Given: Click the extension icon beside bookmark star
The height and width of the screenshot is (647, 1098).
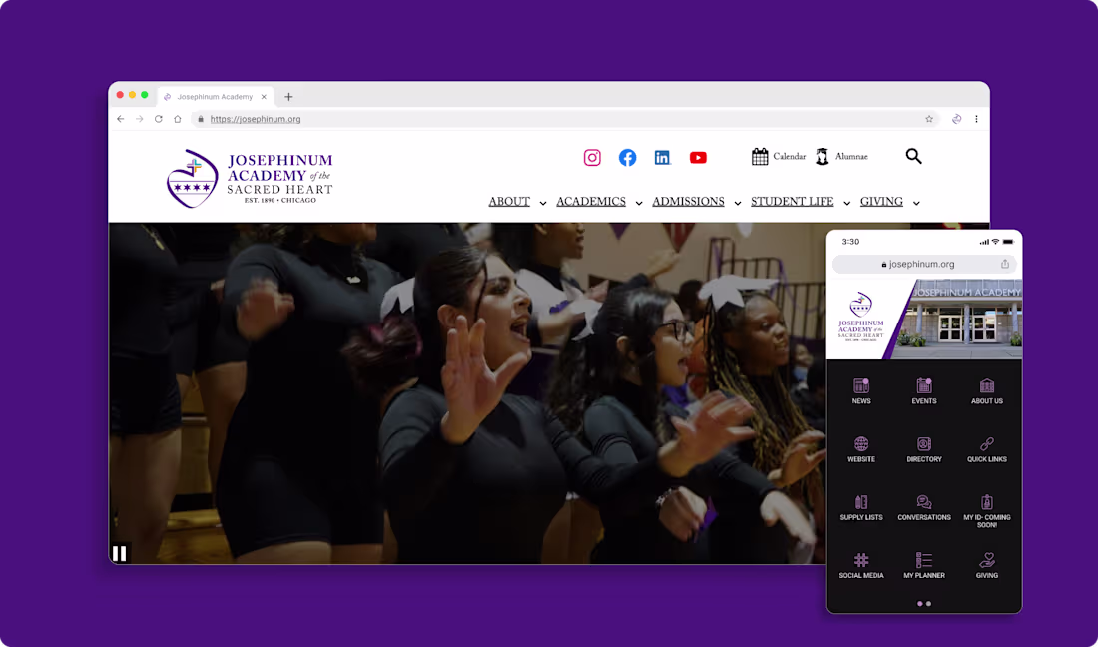Looking at the screenshot, I should click(956, 119).
